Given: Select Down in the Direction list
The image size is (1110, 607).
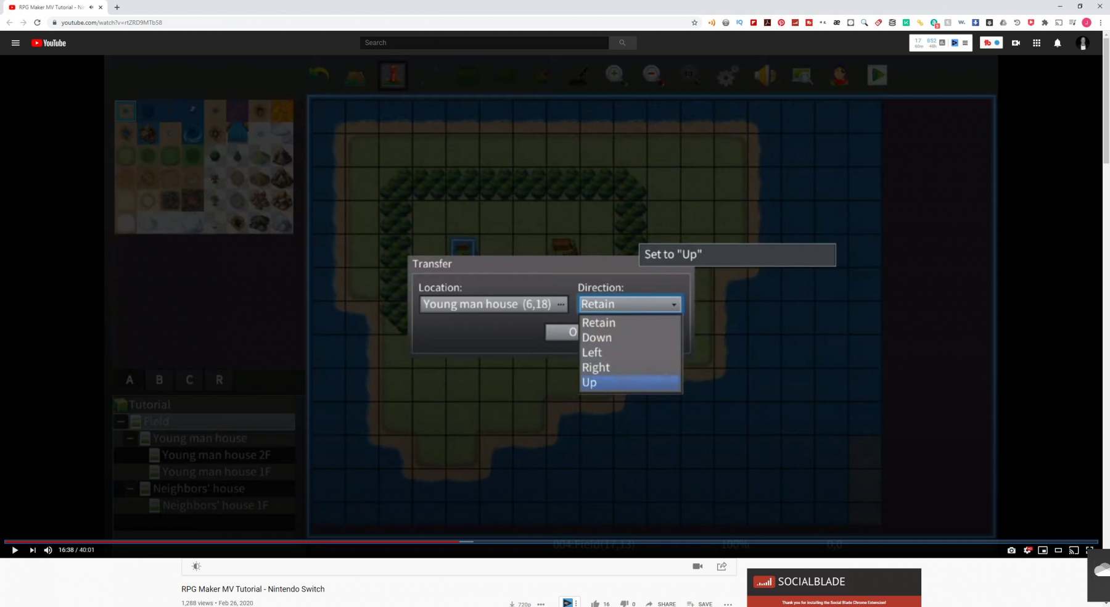Looking at the screenshot, I should tap(630, 337).
